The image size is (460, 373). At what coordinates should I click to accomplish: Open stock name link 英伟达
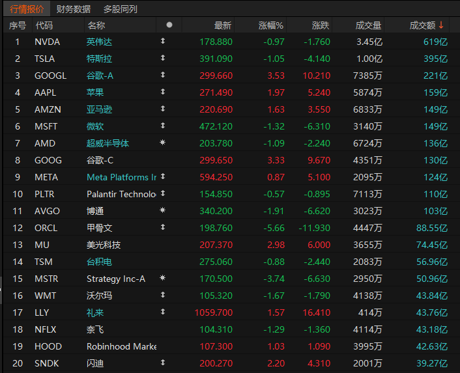tap(99, 42)
